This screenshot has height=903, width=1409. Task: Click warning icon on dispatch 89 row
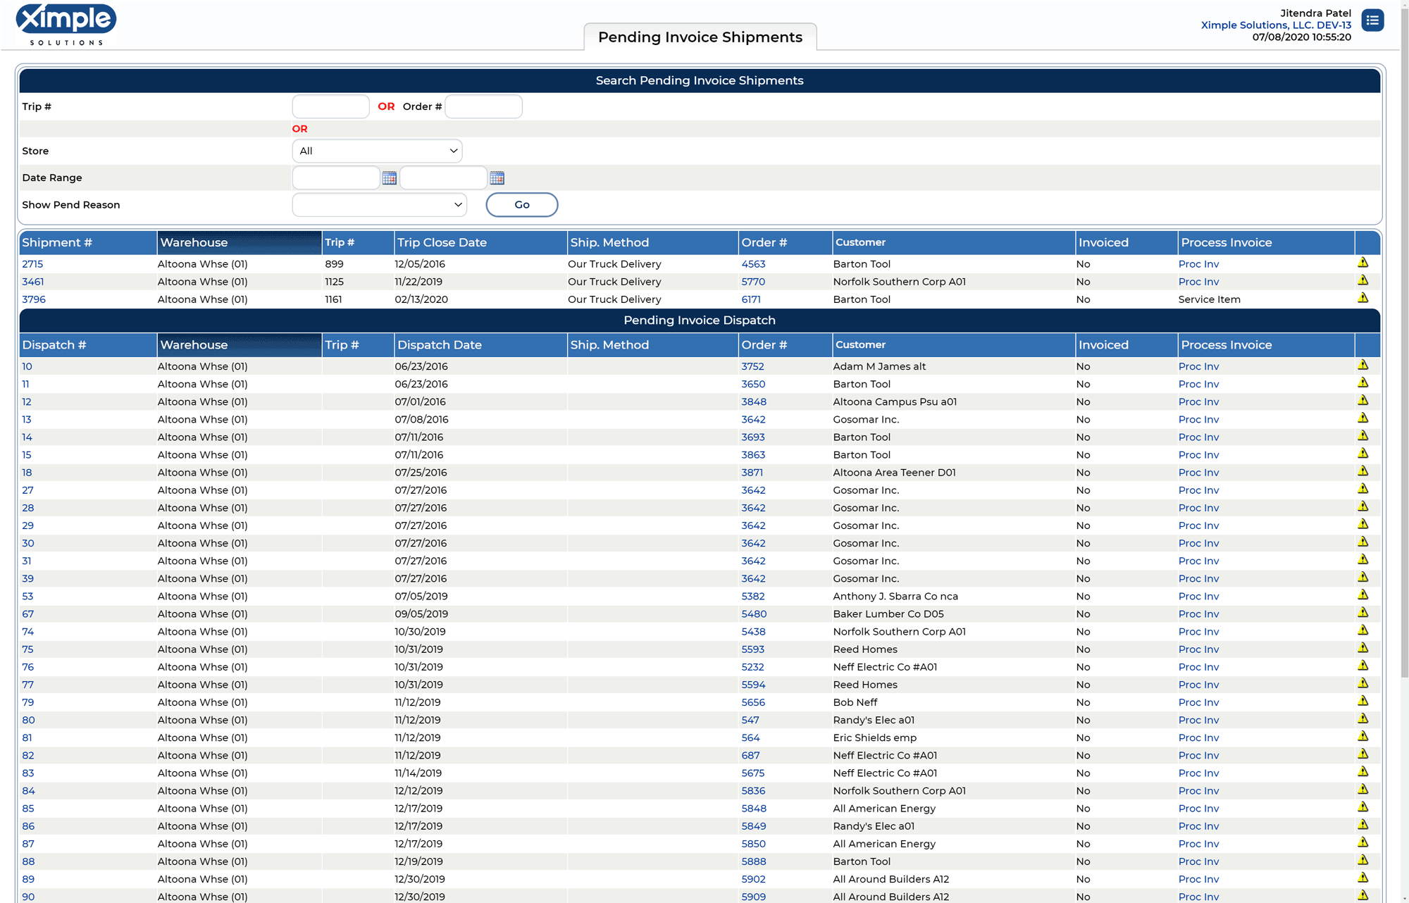[x=1364, y=878]
